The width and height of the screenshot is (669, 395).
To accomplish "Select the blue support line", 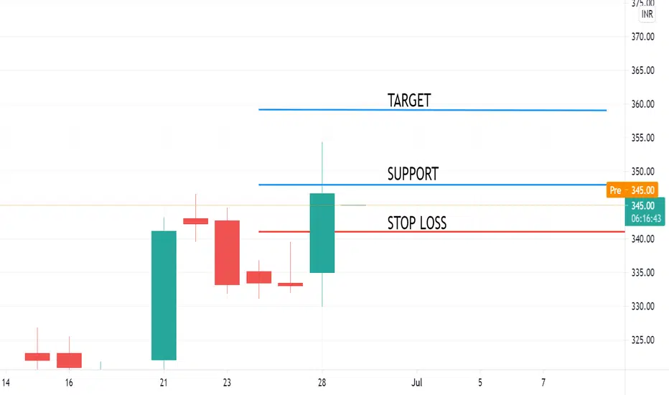I will point(432,185).
